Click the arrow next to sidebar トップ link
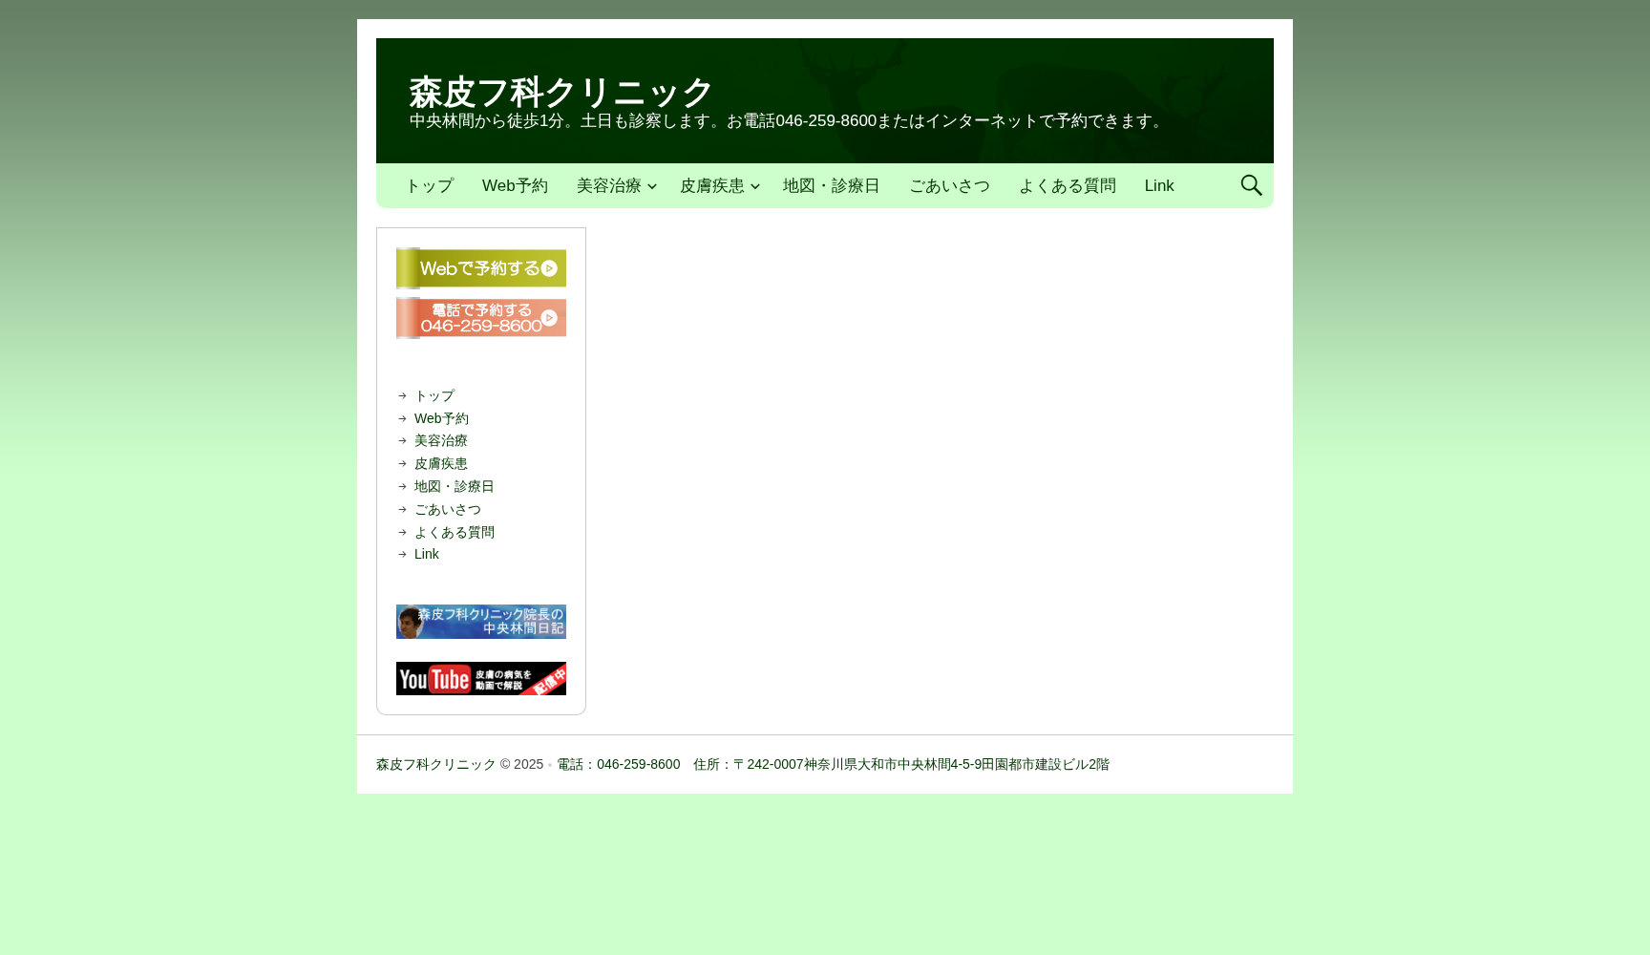The width and height of the screenshot is (1650, 955). pyautogui.click(x=403, y=395)
